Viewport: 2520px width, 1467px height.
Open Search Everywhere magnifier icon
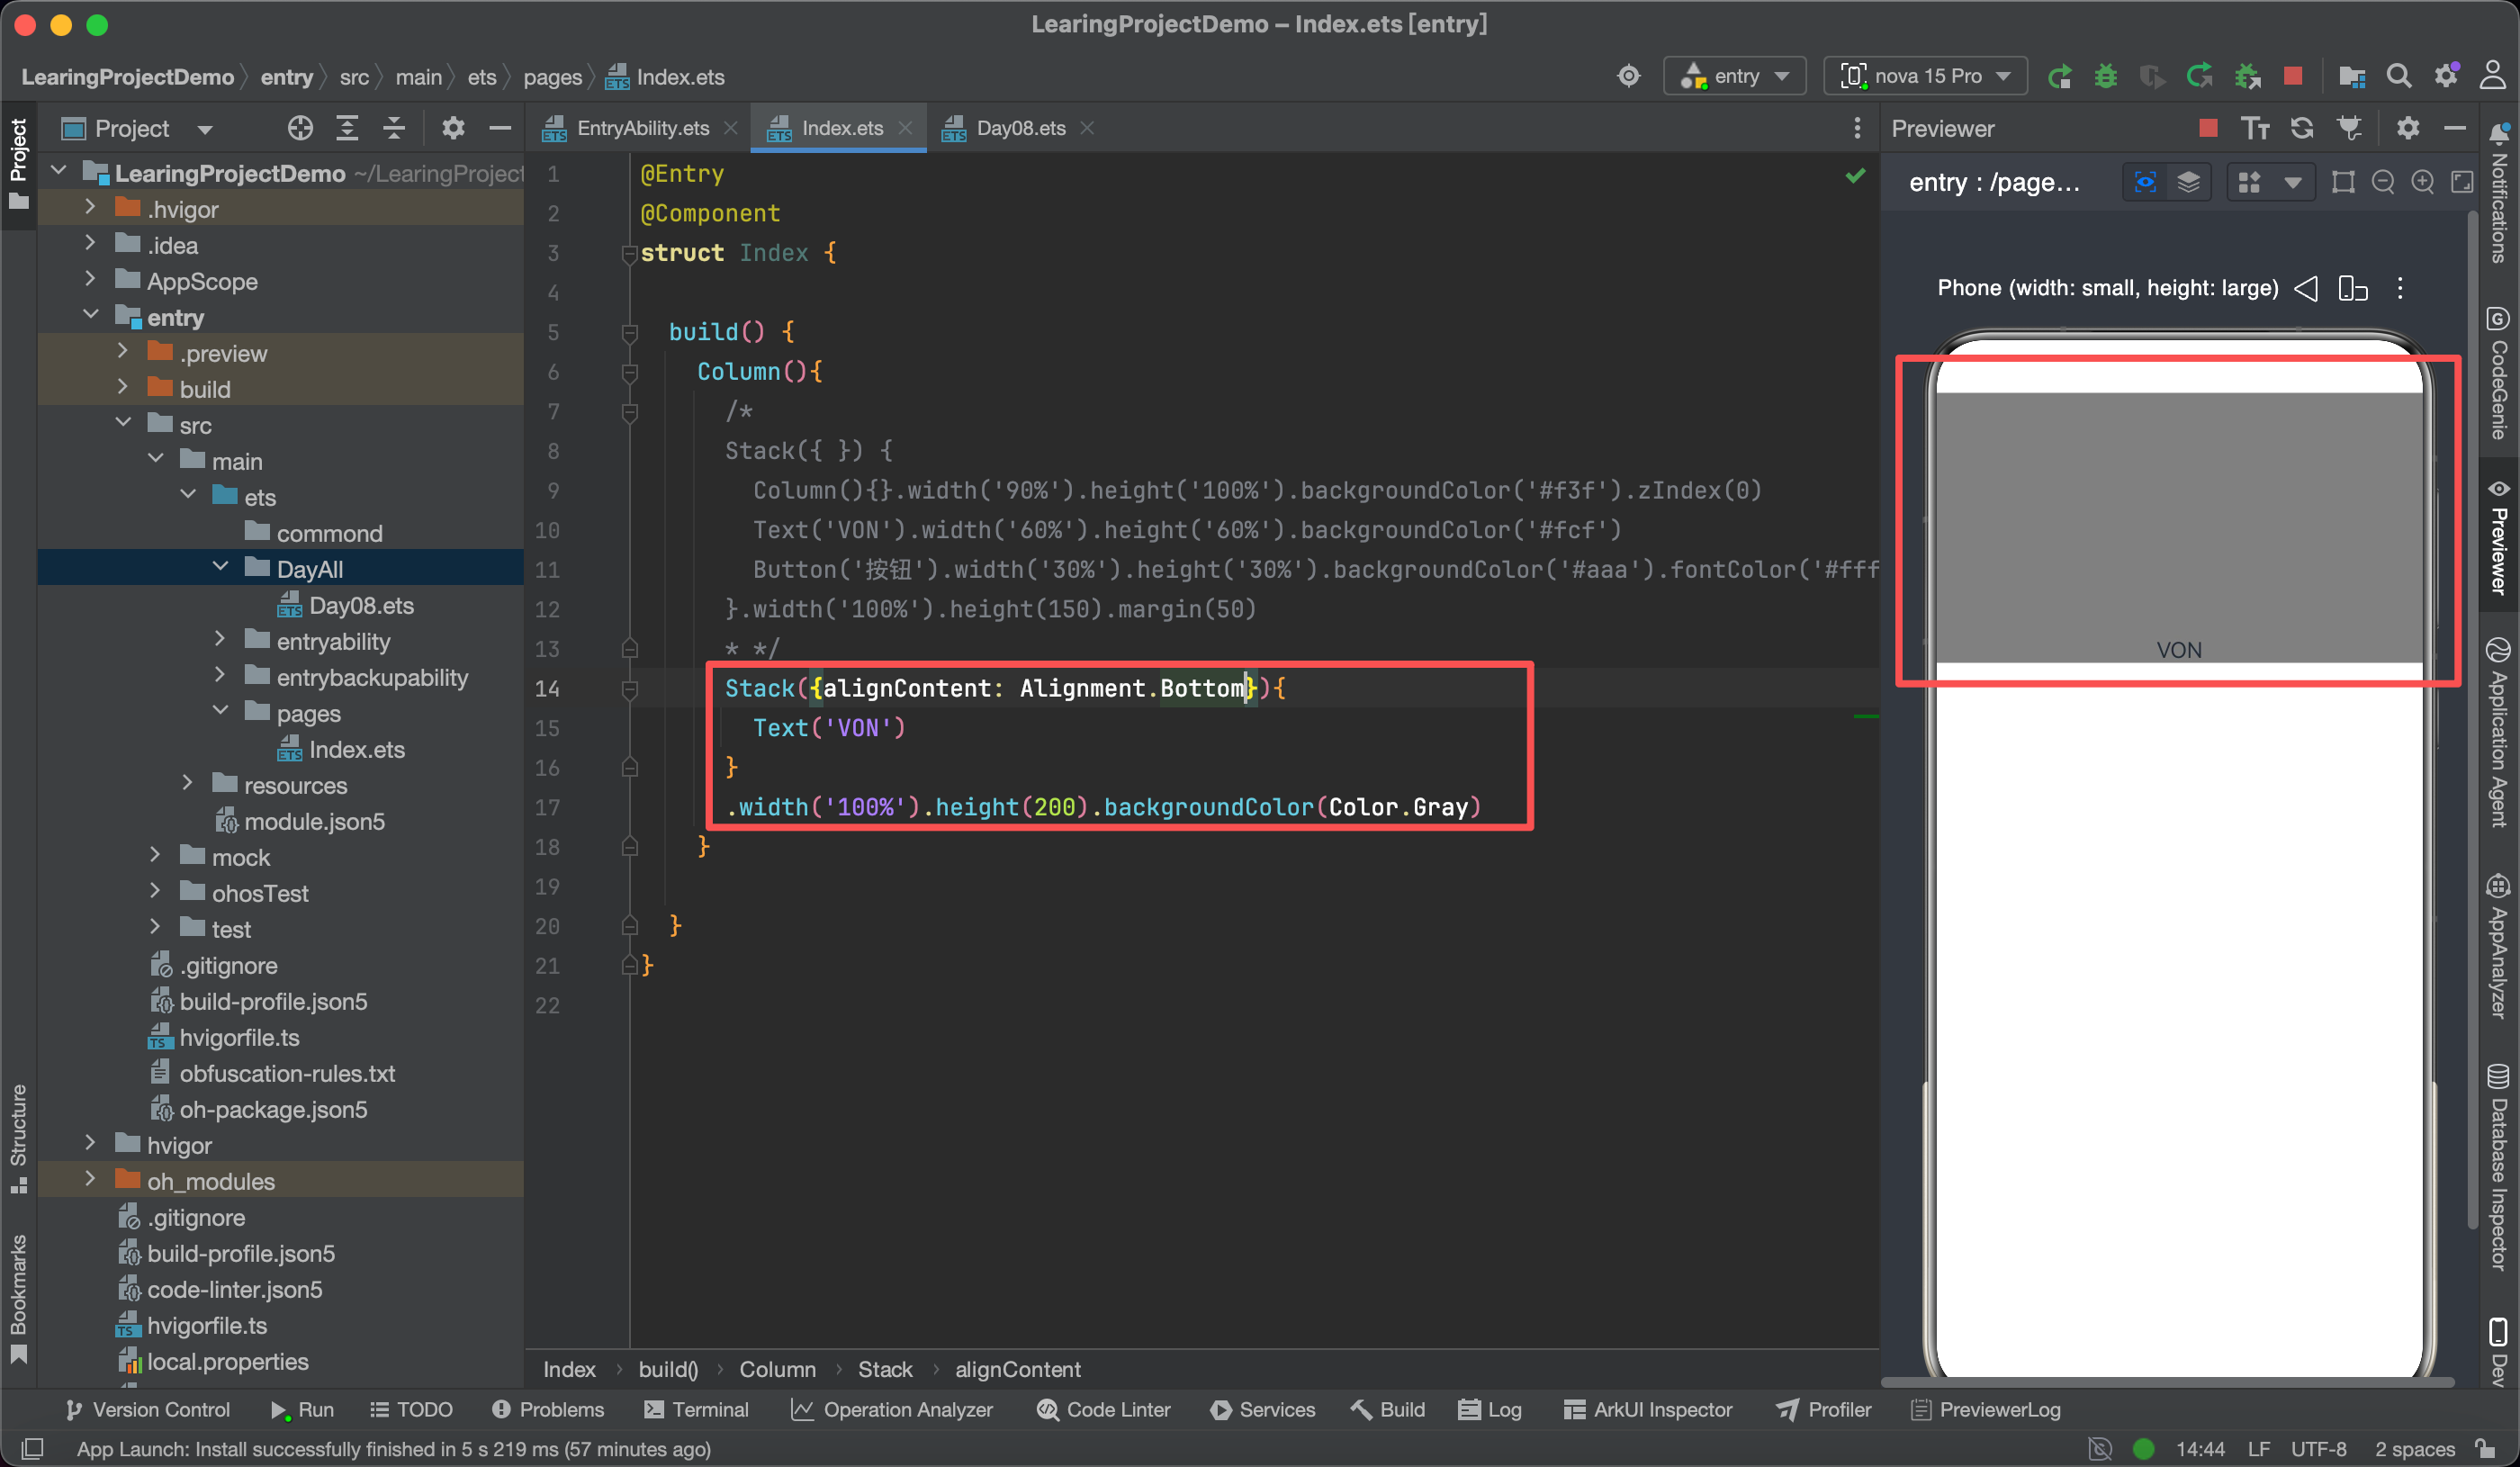tap(2398, 77)
